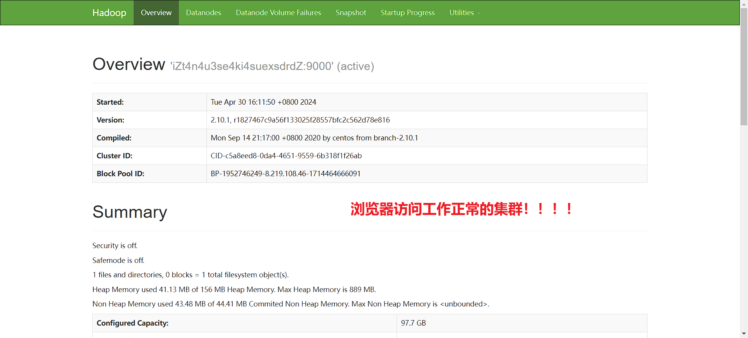The width and height of the screenshot is (748, 338).
Task: Click the scrollbar up arrow
Action: pyautogui.click(x=744, y=4)
